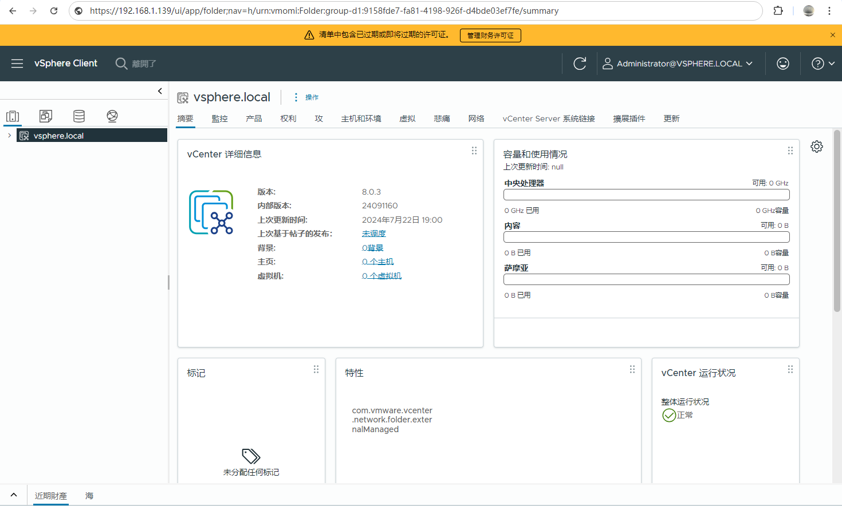This screenshot has height=506, width=842.
Task: Click internal build number 24091160
Action: (380, 205)
